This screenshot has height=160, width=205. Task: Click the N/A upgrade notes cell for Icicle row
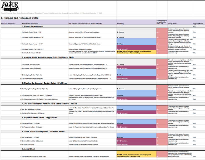(x=199, y=144)
